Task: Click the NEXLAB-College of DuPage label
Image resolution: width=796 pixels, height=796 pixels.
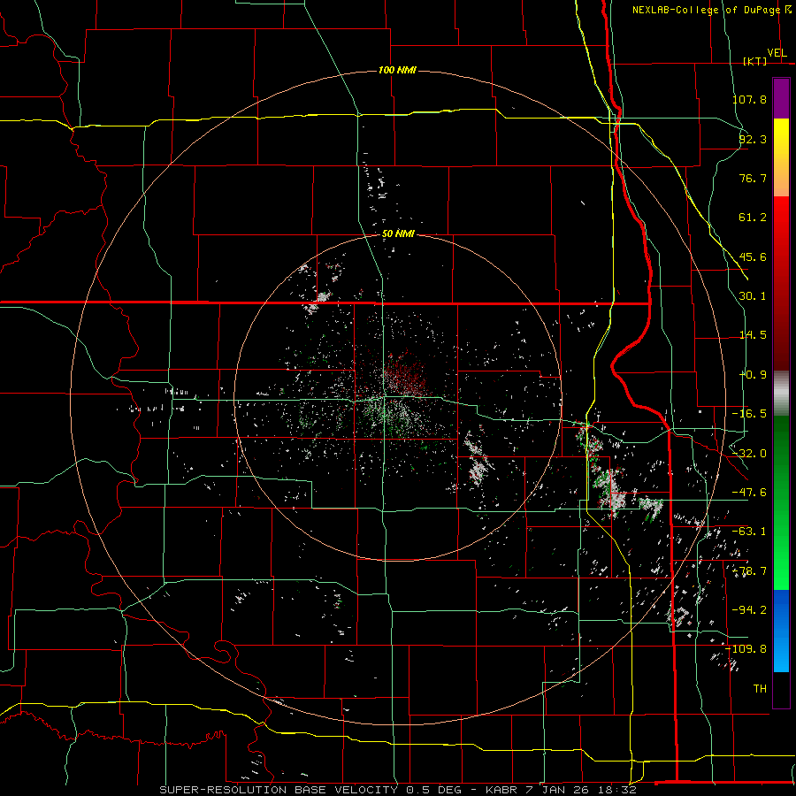Action: (x=706, y=10)
